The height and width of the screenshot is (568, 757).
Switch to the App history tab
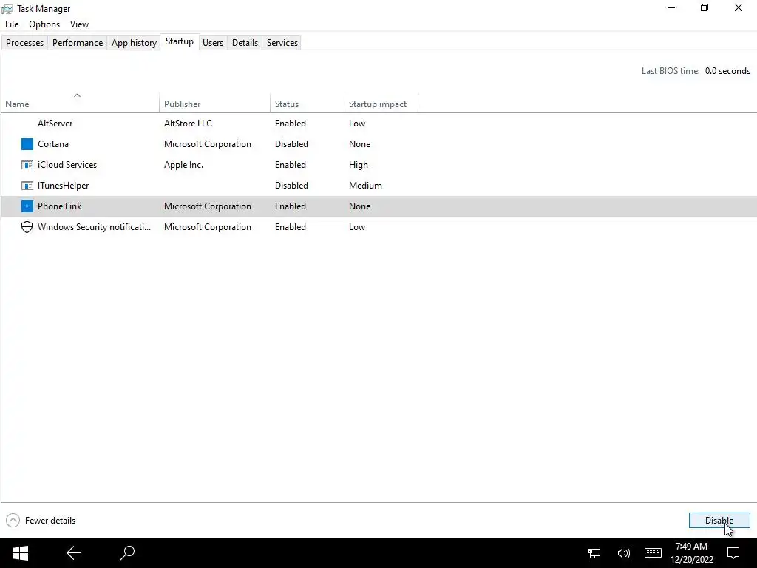pos(134,42)
